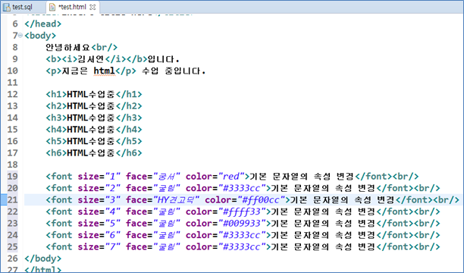Place cursor on the </head> closing tag
The height and width of the screenshot is (273, 464).
click(43, 24)
